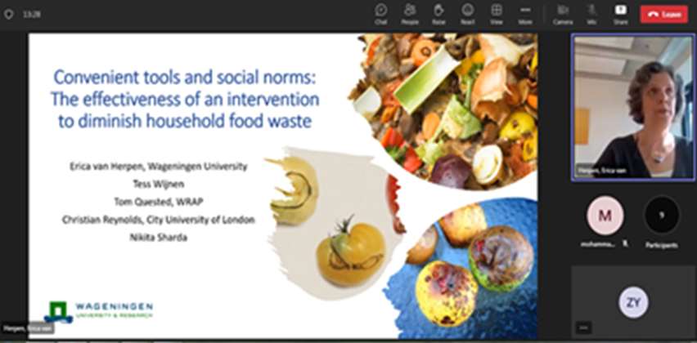
Task: Click the M avatar participant
Action: coord(605,216)
